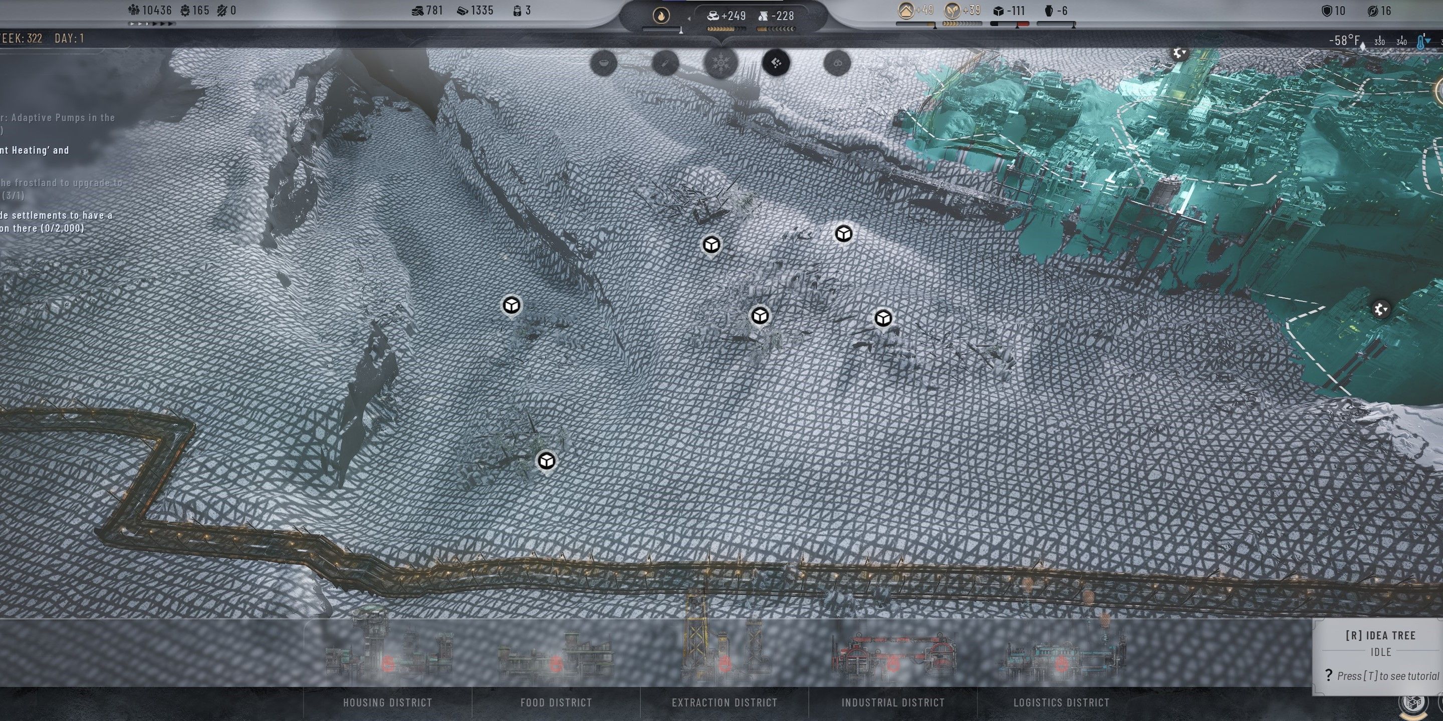Image resolution: width=1443 pixels, height=721 pixels.
Task: Press R to open Idea Tree
Action: (1377, 636)
